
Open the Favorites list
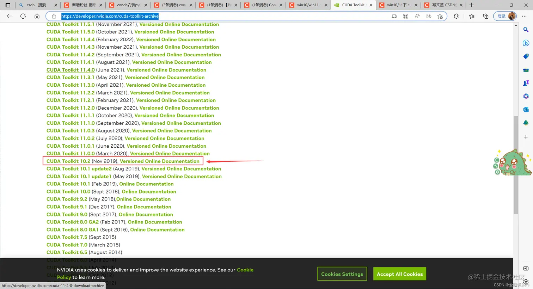point(472,16)
